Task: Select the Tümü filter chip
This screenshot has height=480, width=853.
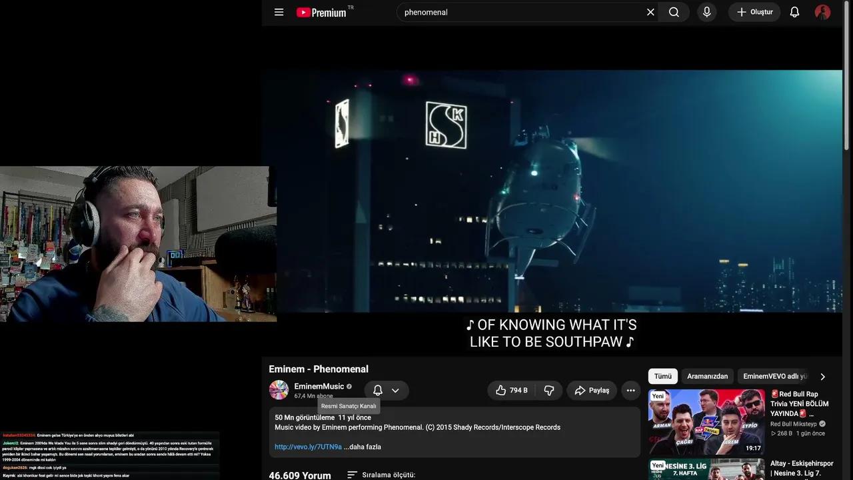Action: pos(663,376)
